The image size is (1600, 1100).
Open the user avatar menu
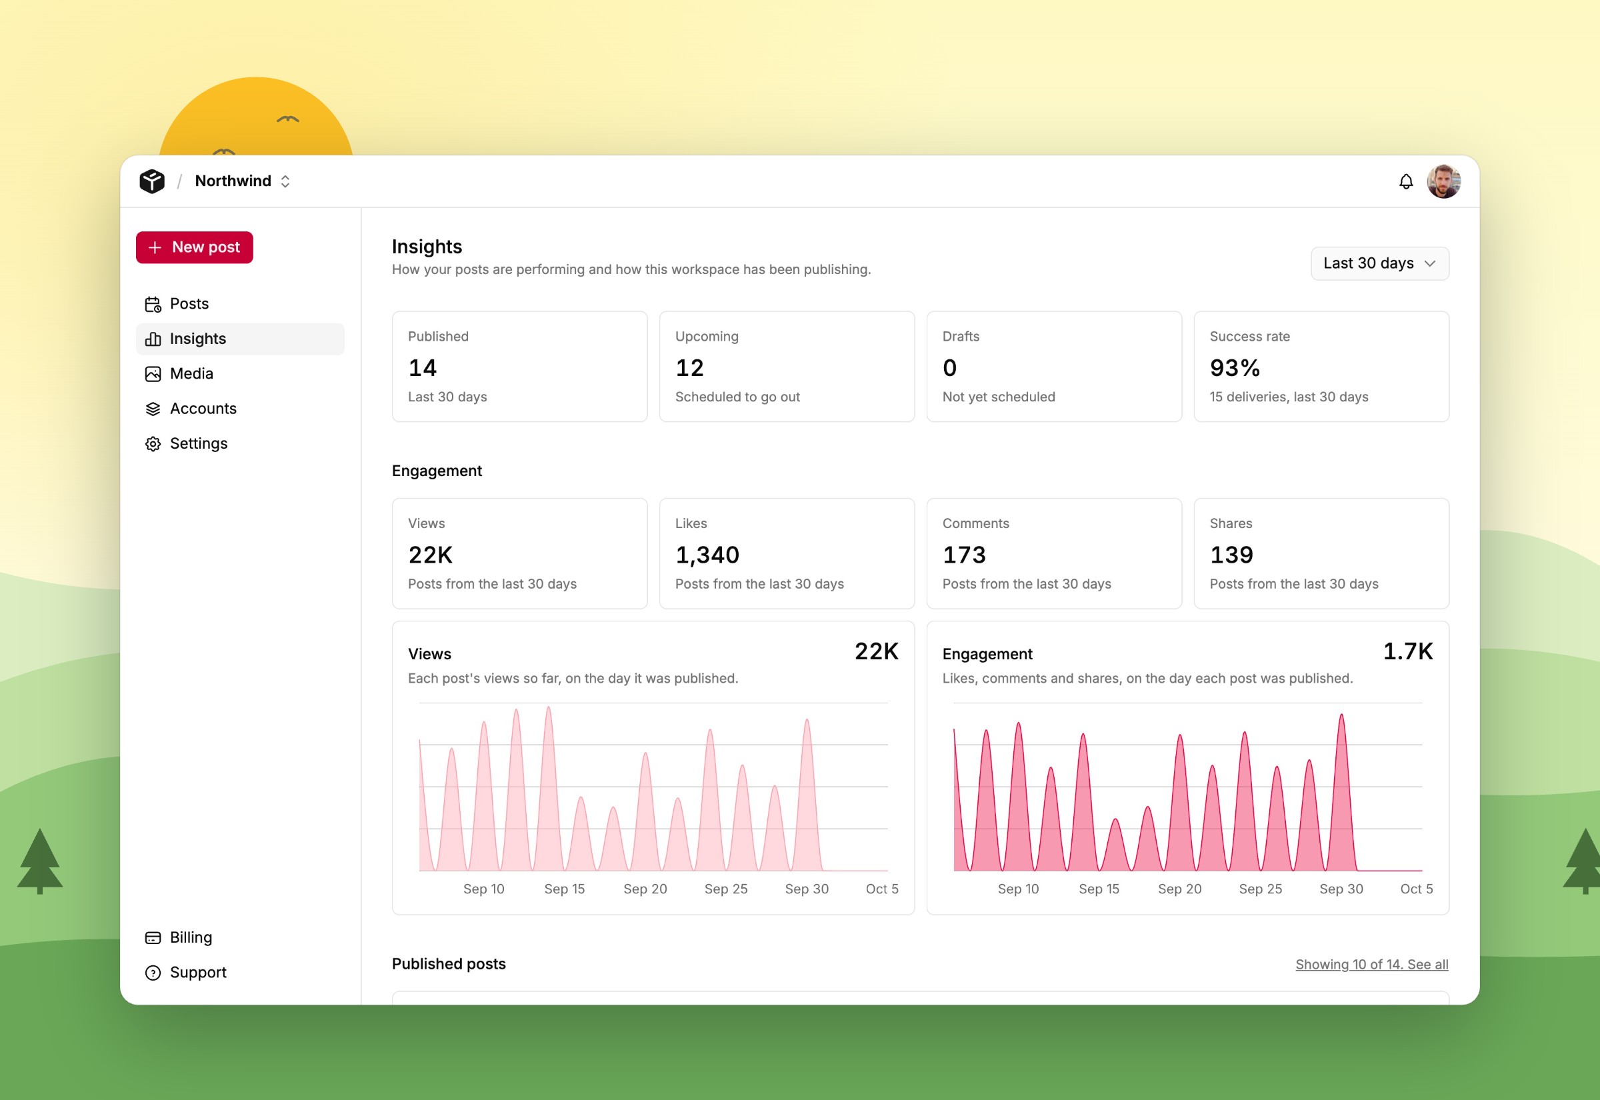1443,181
